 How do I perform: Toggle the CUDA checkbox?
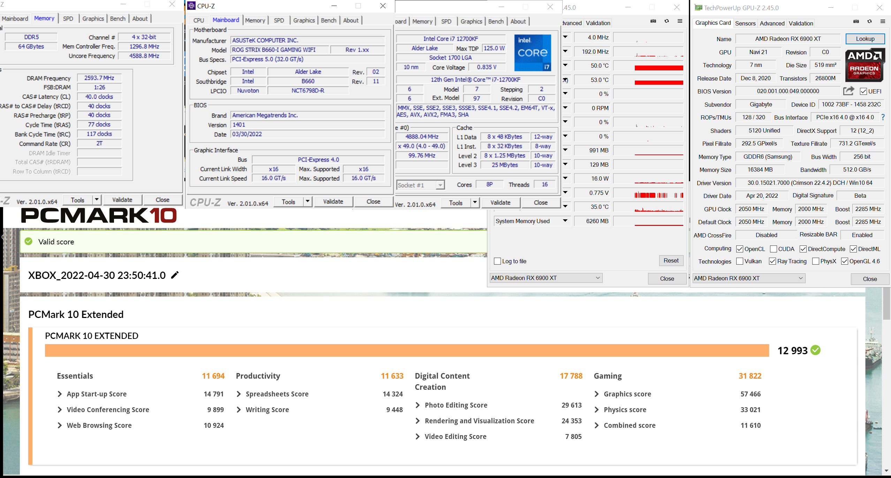point(773,249)
